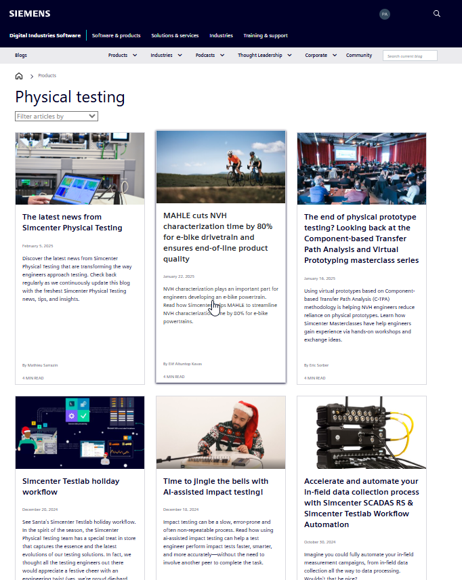Expand the Podcasts menu chevron
Image resolution: width=462 pixels, height=580 pixels.
(222, 55)
